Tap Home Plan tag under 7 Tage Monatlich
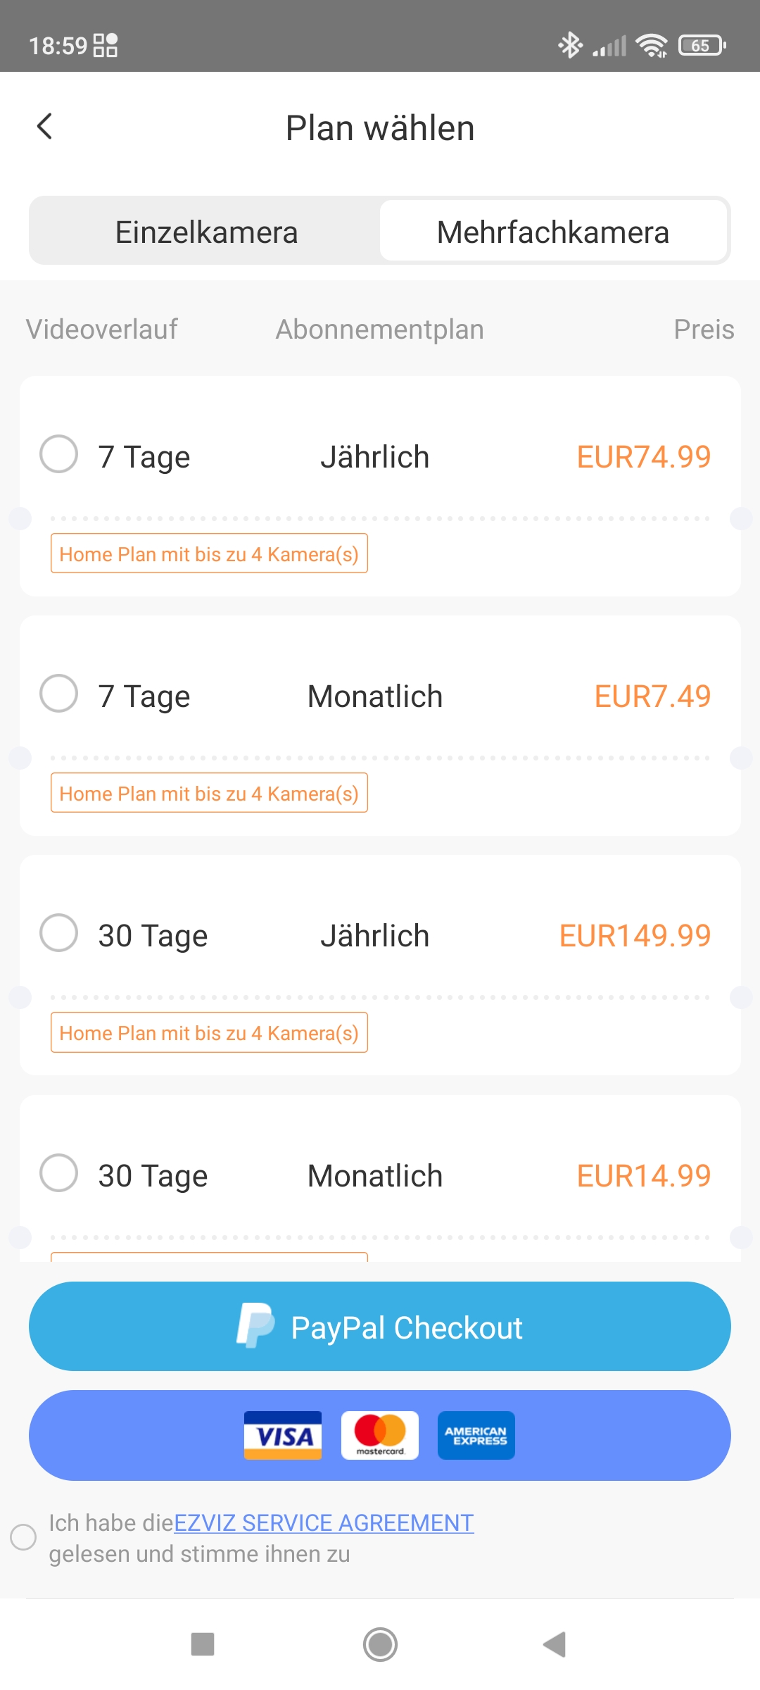Screen dimensions: 760x1690 pyautogui.click(x=209, y=794)
